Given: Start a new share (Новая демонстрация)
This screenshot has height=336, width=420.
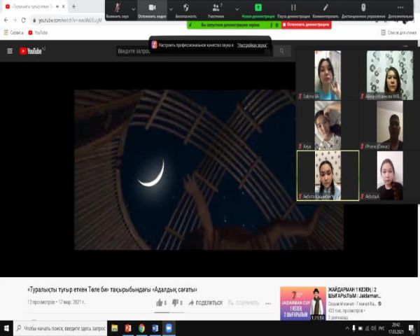Looking at the screenshot, I should (x=258, y=8).
